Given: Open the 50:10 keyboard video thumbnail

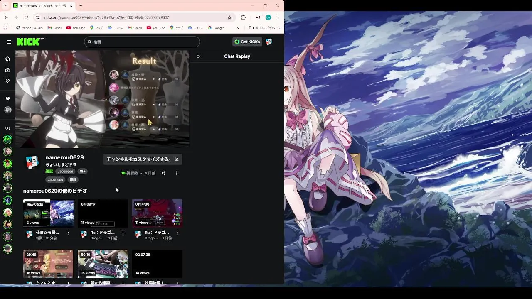Looking at the screenshot, I should click(103, 264).
